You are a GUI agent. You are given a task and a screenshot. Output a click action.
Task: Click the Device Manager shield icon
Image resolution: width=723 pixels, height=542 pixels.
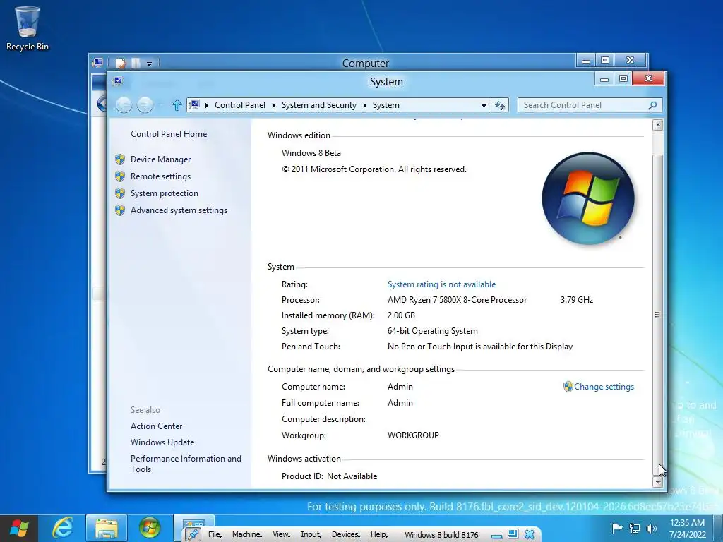click(x=120, y=159)
